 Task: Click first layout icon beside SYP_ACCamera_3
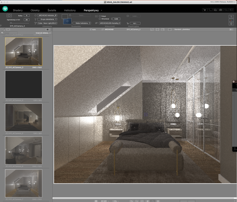click(152, 29)
